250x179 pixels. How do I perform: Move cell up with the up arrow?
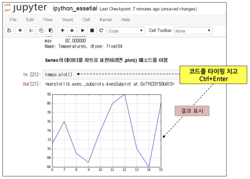(62, 31)
